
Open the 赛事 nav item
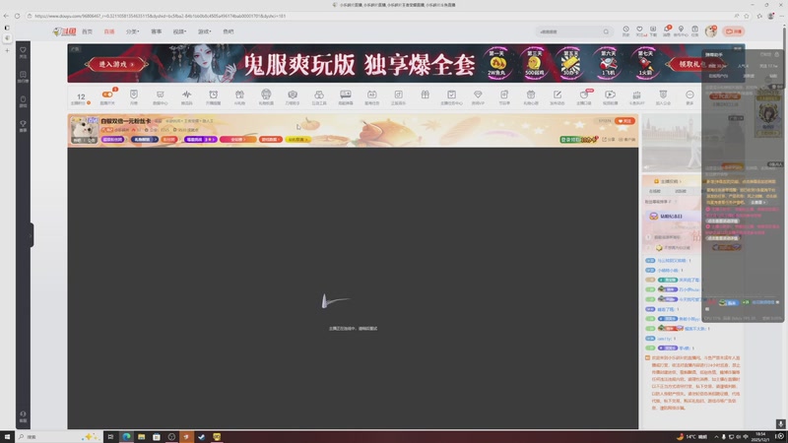157,32
